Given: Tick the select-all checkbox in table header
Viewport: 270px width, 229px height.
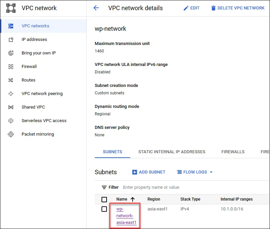Looking at the screenshot, I should pyautogui.click(x=104, y=200).
